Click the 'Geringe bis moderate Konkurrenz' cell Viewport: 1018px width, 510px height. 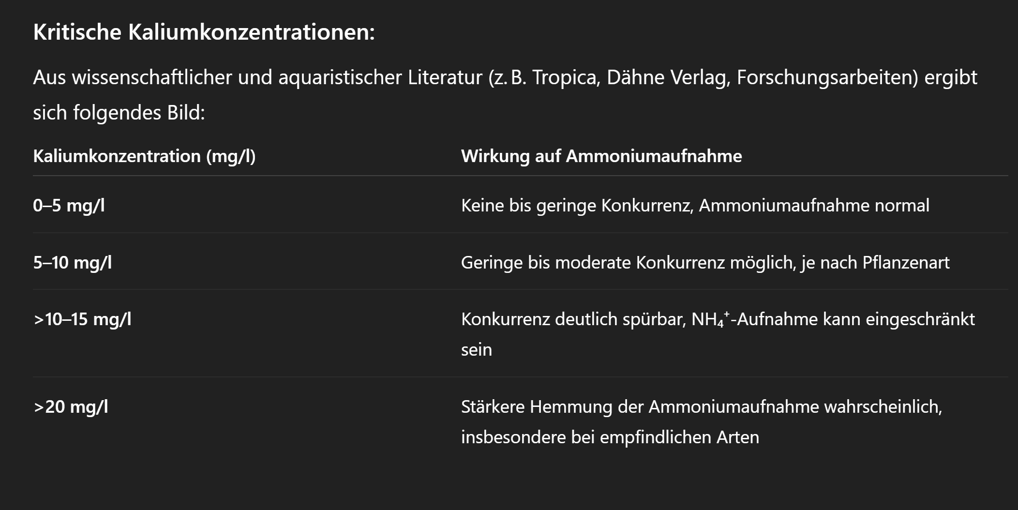click(x=593, y=263)
